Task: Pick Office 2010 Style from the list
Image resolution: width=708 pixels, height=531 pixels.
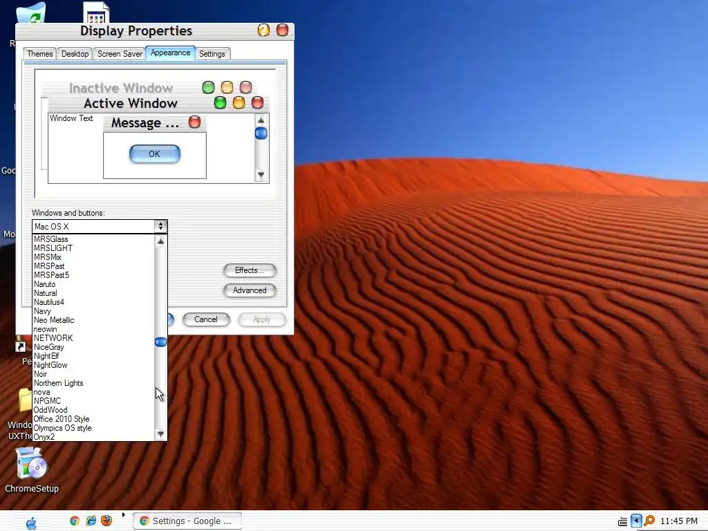Action: (93, 419)
